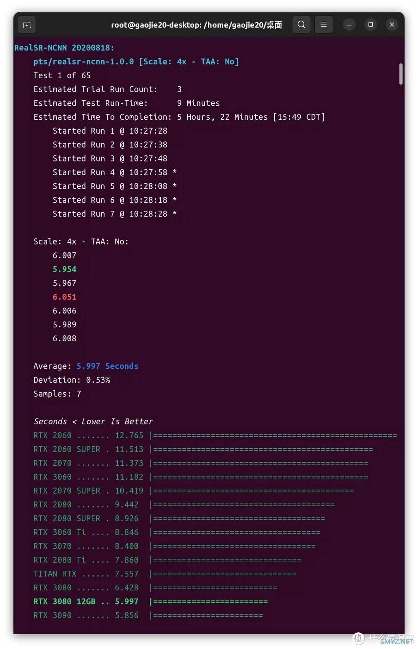418x649 pixels.
Task: Open a new terminal tab
Action: click(x=27, y=25)
